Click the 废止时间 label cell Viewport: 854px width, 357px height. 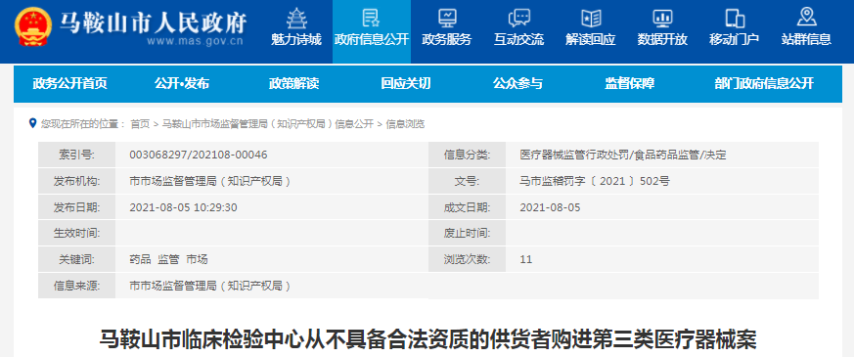pos(467,234)
